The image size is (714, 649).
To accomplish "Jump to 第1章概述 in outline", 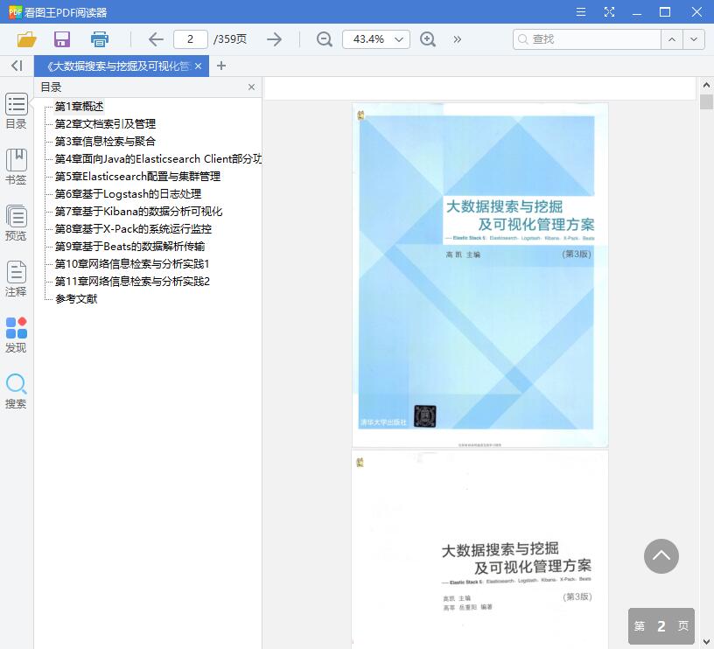I will 80,106.
